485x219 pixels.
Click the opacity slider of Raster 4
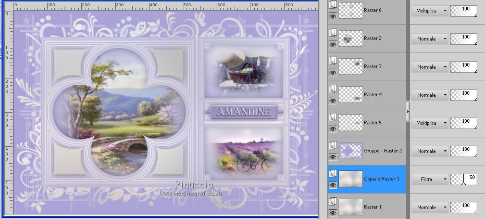(x=463, y=95)
